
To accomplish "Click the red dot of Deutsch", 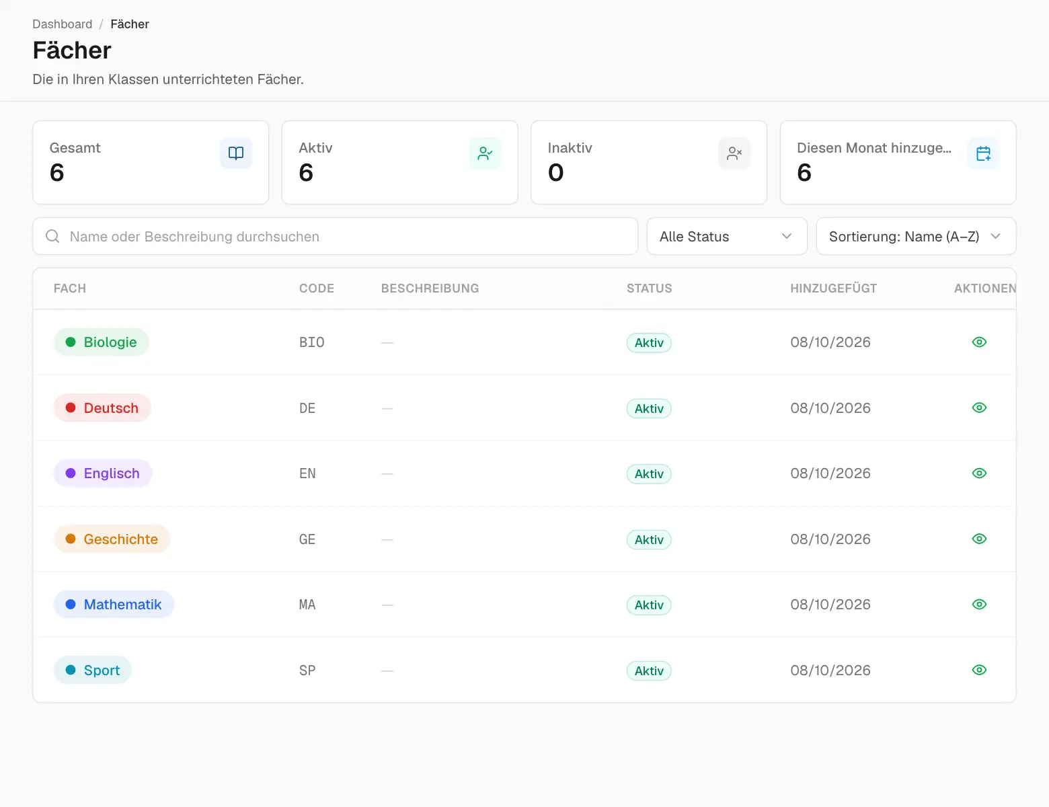I will tap(71, 408).
